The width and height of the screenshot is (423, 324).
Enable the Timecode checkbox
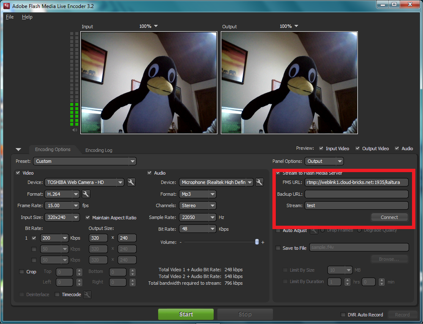tap(57, 294)
